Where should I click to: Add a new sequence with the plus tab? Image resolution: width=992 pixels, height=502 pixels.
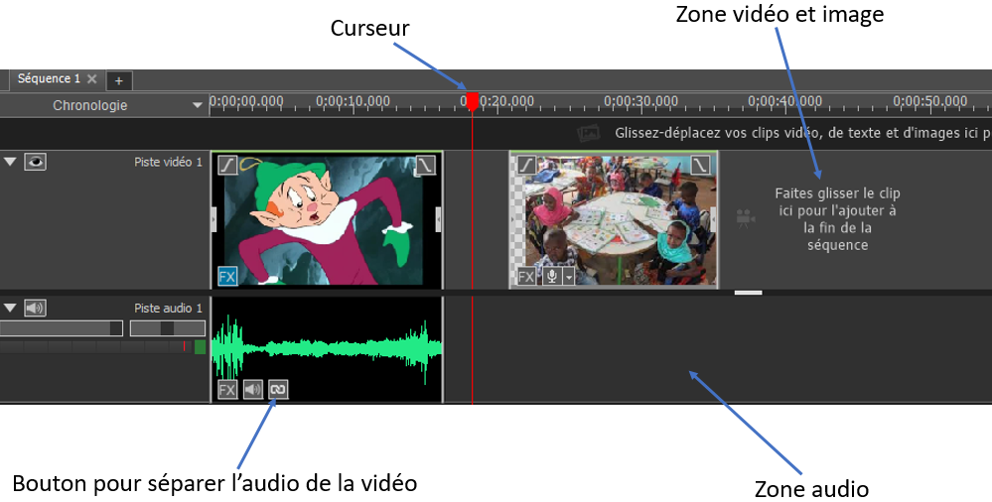point(119,80)
